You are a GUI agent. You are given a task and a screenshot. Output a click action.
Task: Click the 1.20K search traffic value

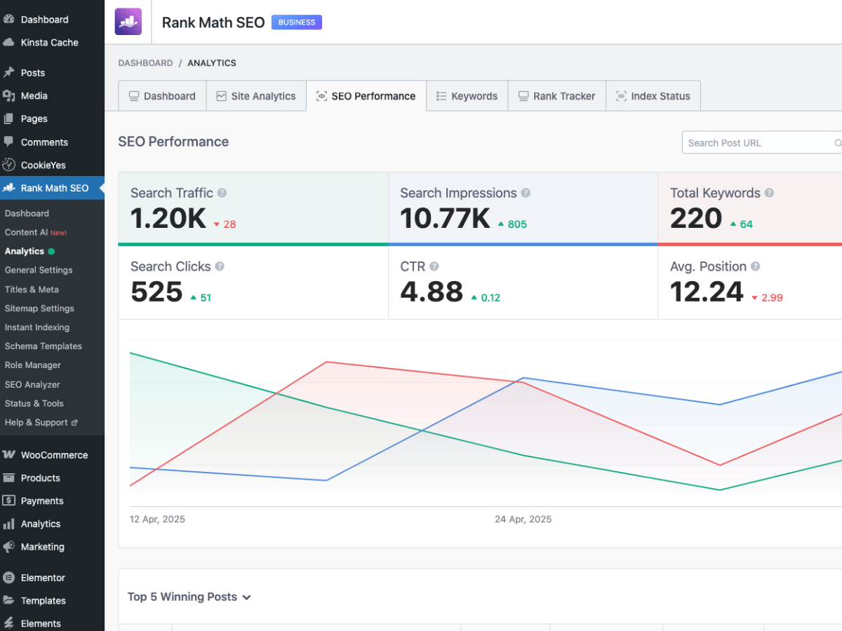(168, 219)
